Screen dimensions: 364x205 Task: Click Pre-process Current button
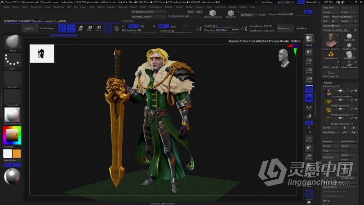pyautogui.click(x=148, y=12)
